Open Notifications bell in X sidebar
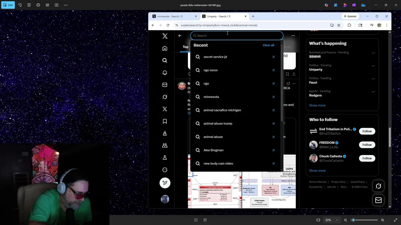 165,72
